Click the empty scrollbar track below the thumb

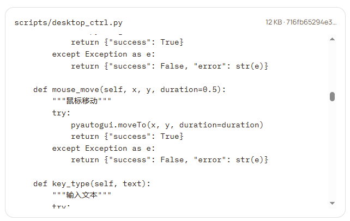point(332,152)
